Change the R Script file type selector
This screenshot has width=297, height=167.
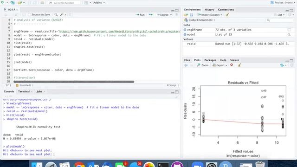(x=173, y=85)
